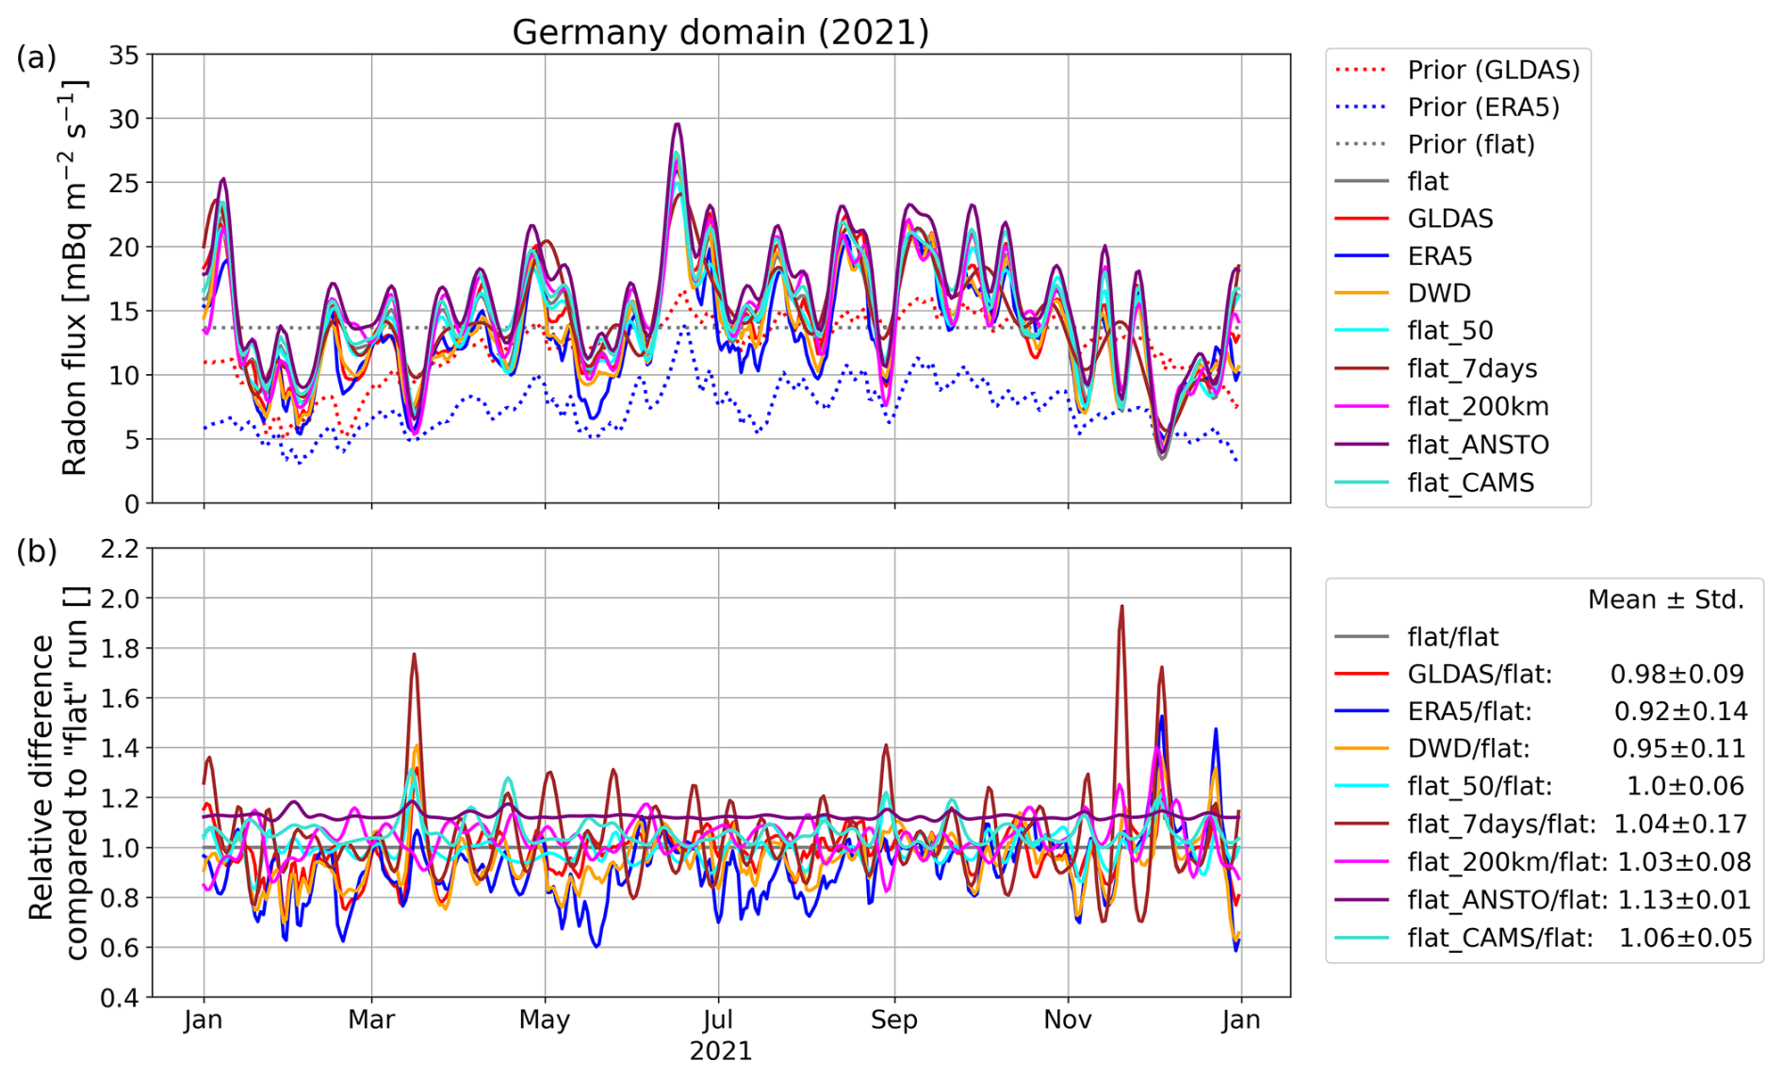Image resolution: width=1783 pixels, height=1078 pixels.
Task: Select the Prior (flat) legend label
Action: 1470,144
